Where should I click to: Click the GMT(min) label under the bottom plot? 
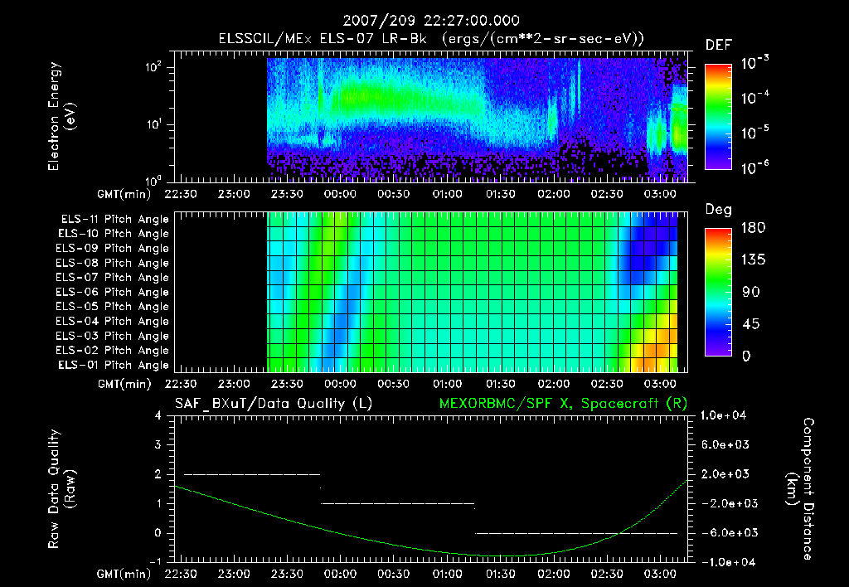pyautogui.click(x=124, y=574)
